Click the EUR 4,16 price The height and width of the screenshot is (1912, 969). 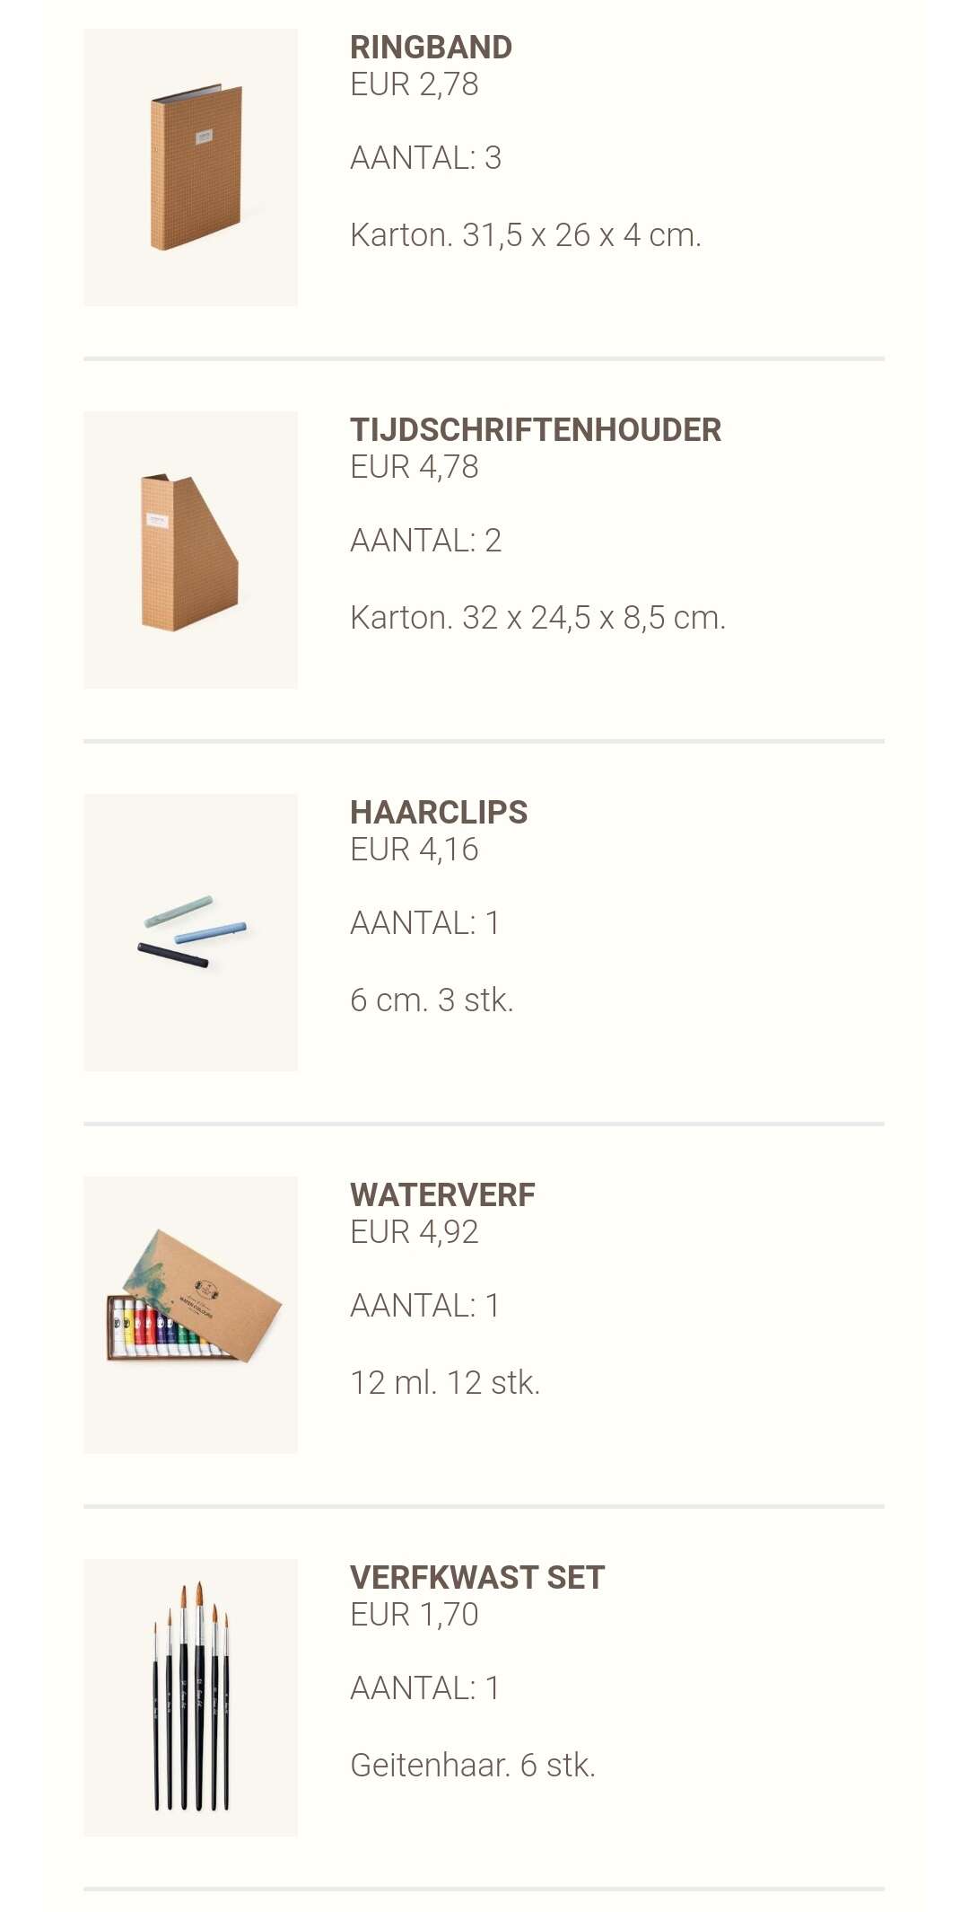point(415,850)
